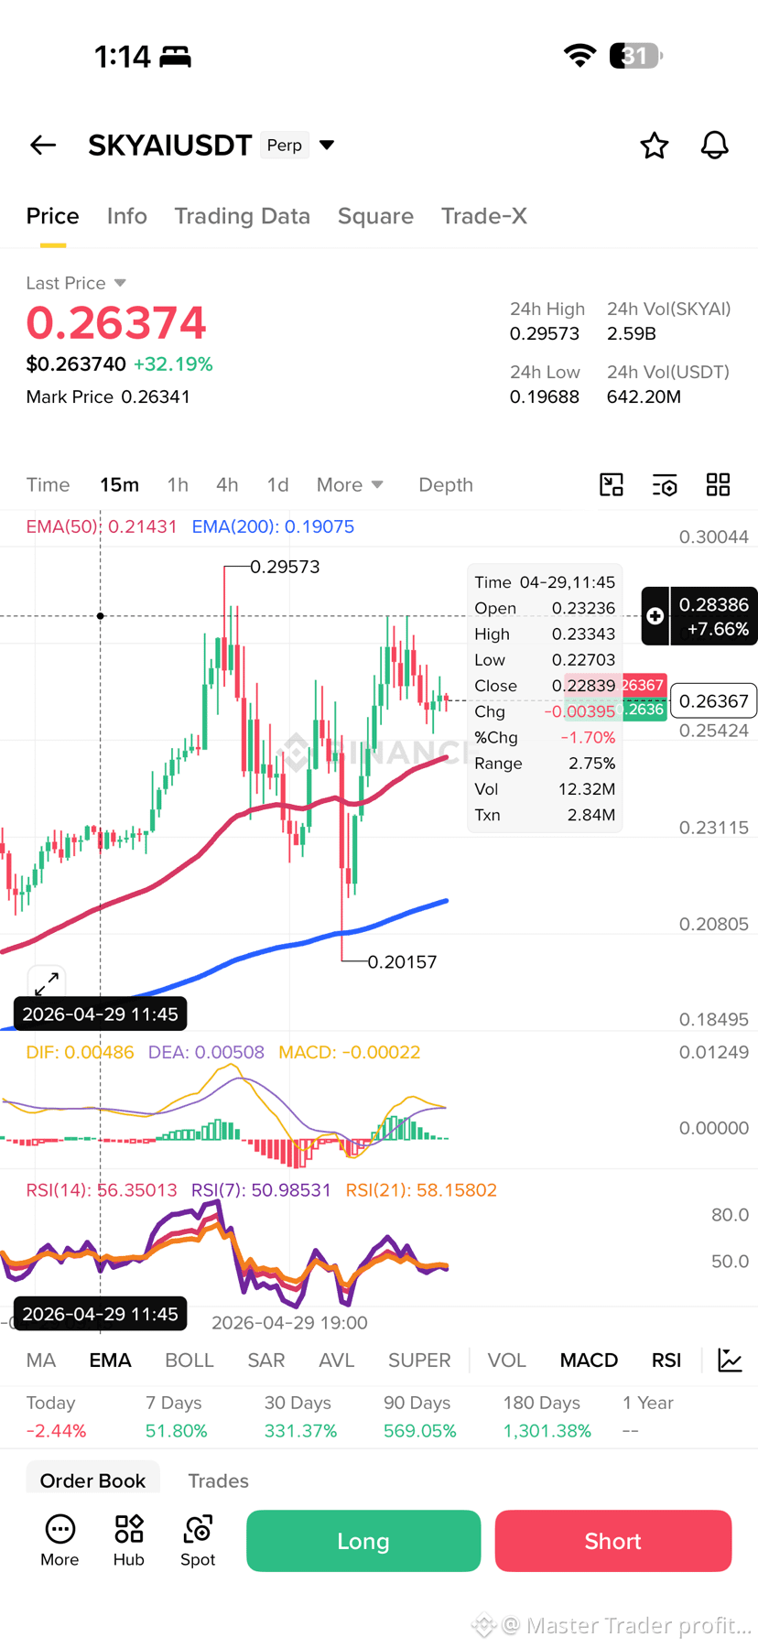This screenshot has width=758, height=1648.
Task: Toggle the MACD sub-indicator
Action: point(589,1361)
